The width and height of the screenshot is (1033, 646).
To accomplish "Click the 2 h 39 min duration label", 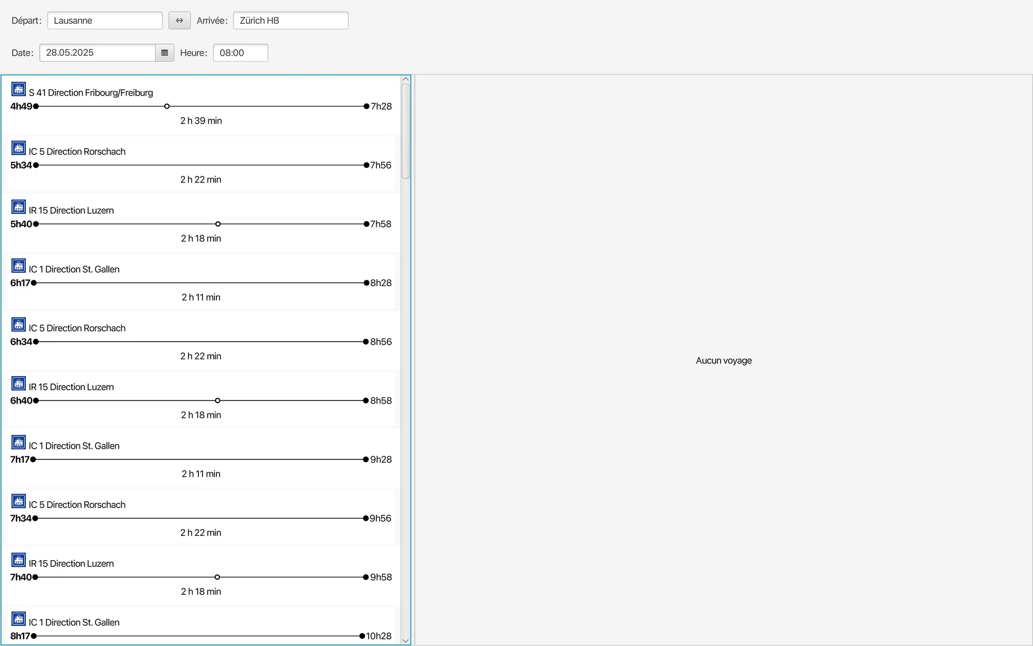I will pyautogui.click(x=201, y=121).
